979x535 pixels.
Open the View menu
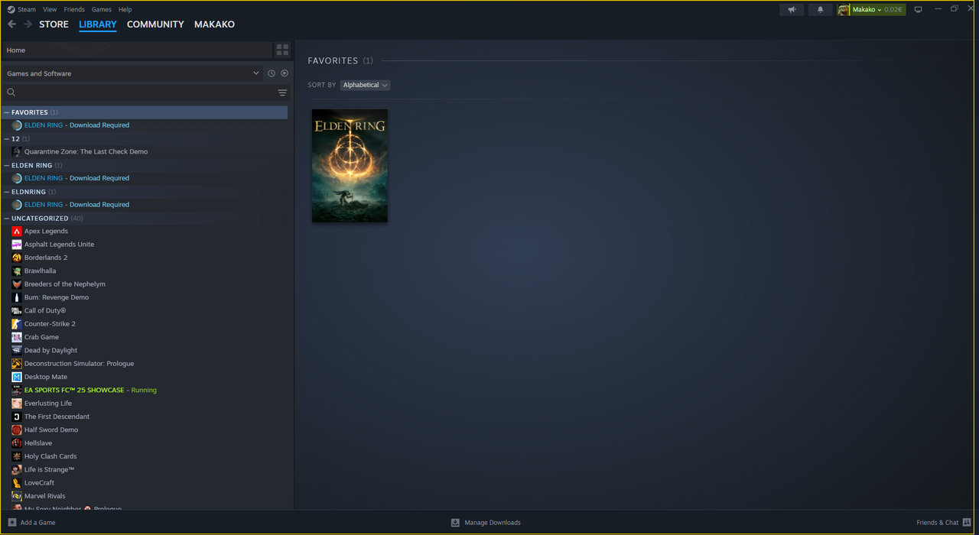click(50, 9)
